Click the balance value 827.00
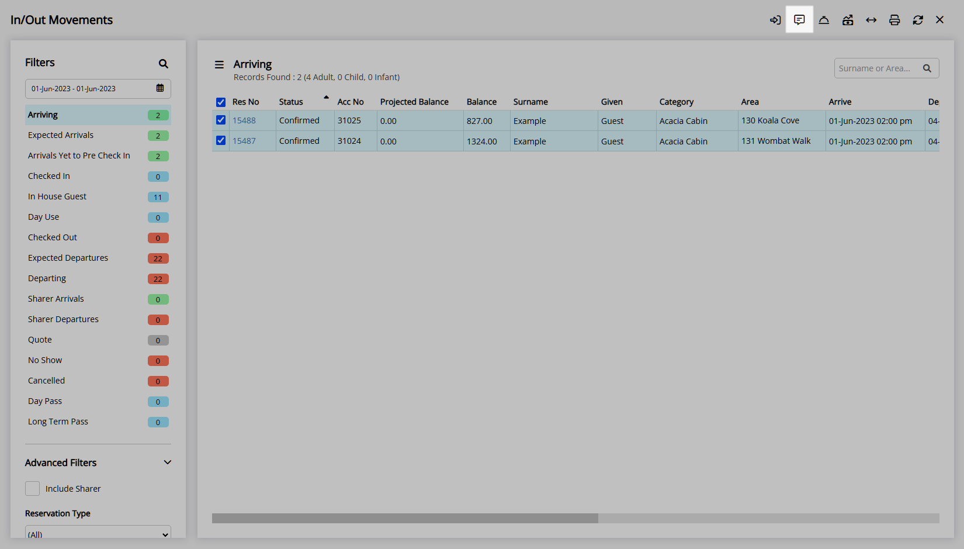964x549 pixels. point(480,121)
